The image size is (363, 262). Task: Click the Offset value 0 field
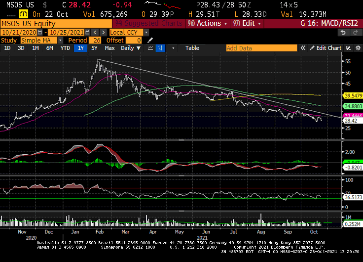pyautogui.click(x=134, y=41)
